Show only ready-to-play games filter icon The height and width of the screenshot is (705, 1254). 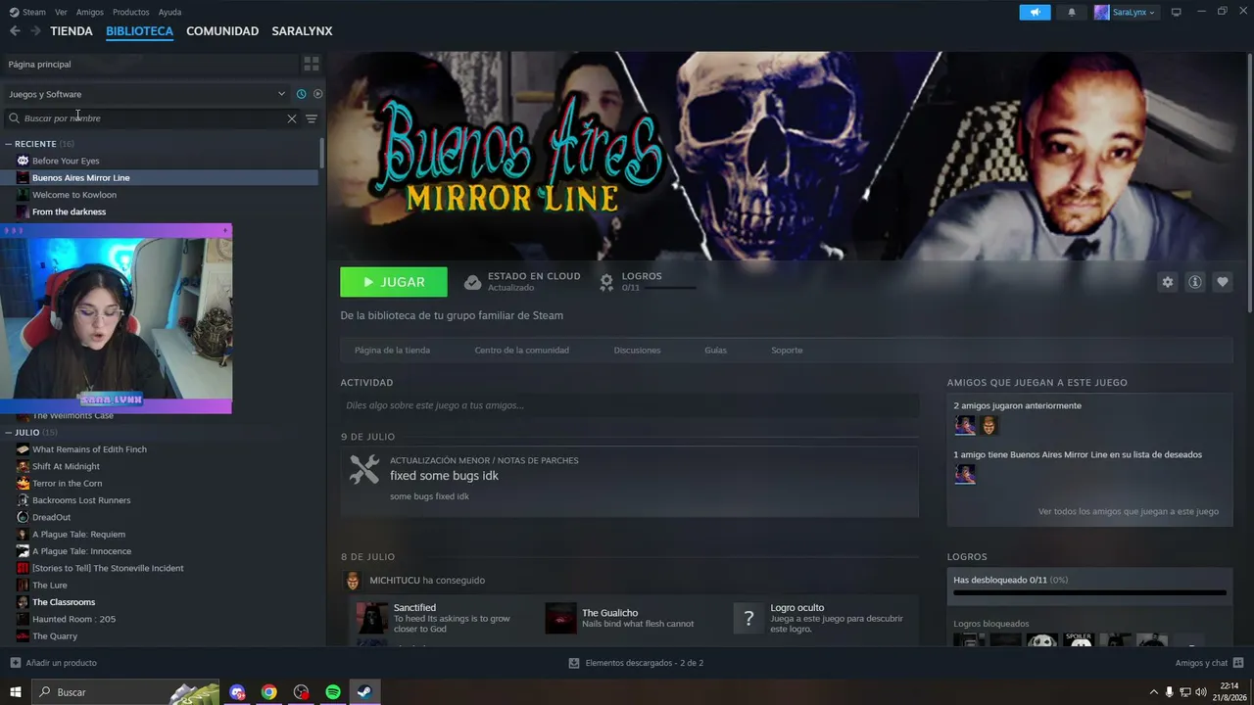(317, 94)
